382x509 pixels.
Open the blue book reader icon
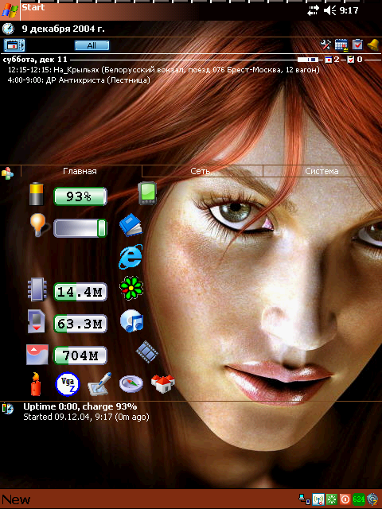click(x=131, y=224)
